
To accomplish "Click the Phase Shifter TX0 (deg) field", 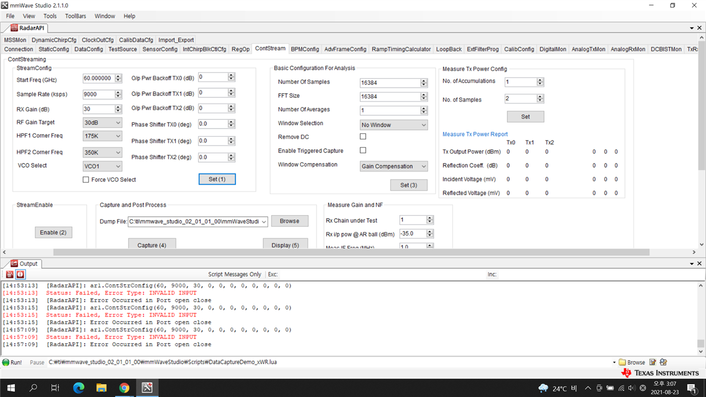I will (212, 124).
